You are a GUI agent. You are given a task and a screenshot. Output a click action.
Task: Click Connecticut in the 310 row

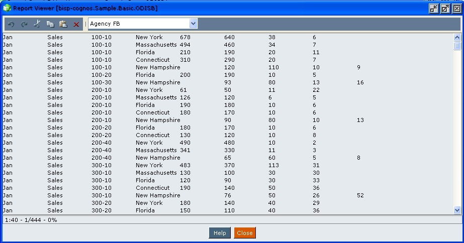(153, 60)
